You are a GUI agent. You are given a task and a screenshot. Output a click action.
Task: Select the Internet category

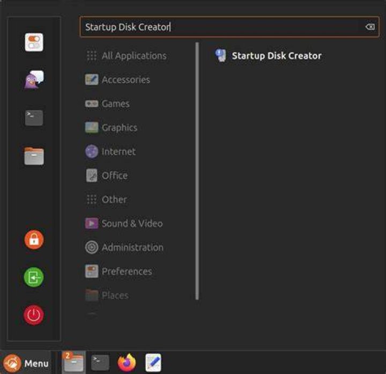point(110,151)
